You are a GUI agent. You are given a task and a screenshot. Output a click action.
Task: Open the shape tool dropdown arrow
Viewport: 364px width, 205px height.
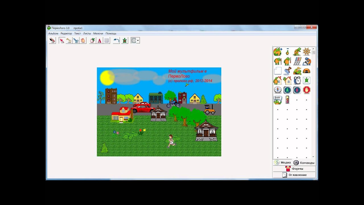click(x=138, y=40)
